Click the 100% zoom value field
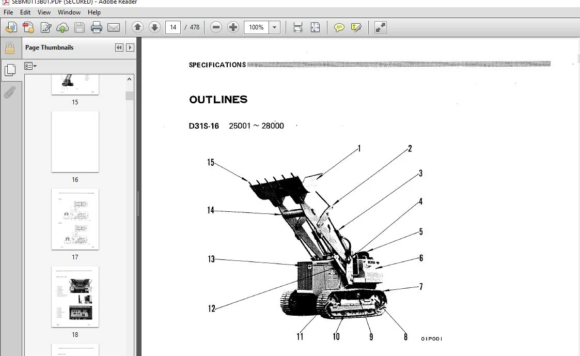580x356 pixels. (x=256, y=27)
